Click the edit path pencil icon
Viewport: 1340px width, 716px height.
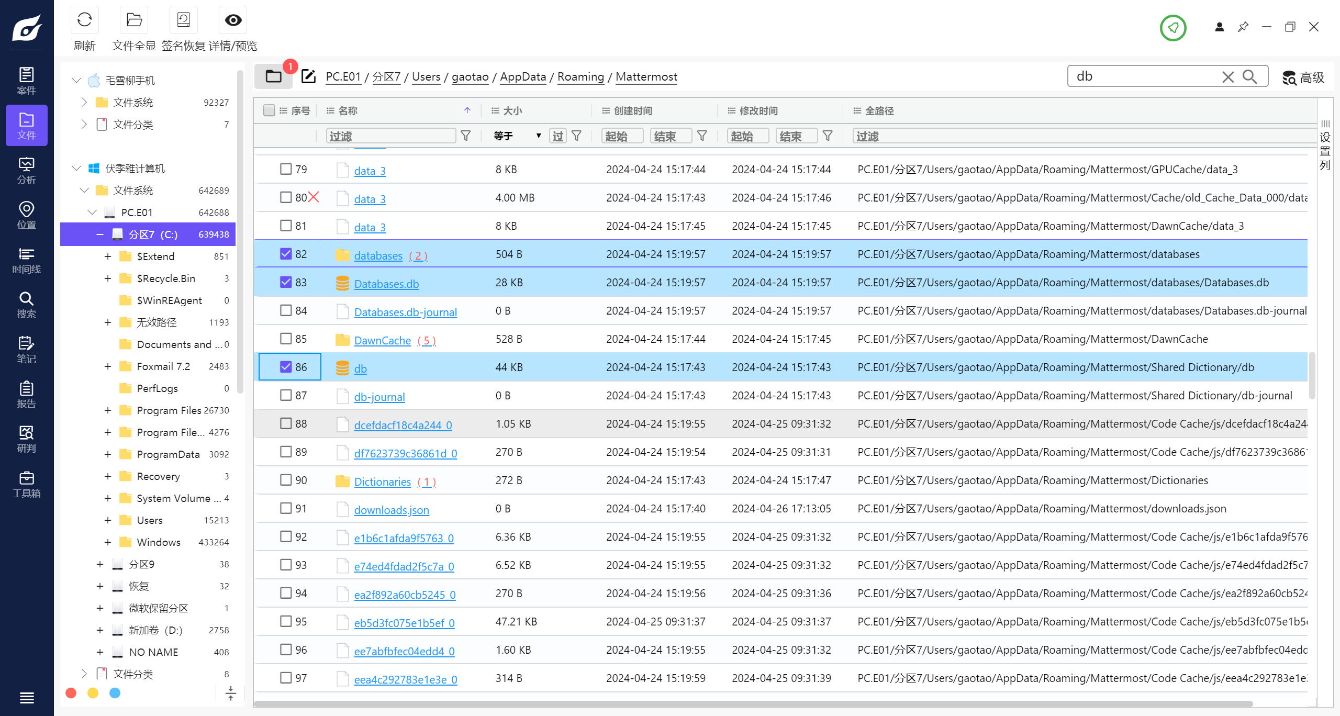click(x=309, y=76)
